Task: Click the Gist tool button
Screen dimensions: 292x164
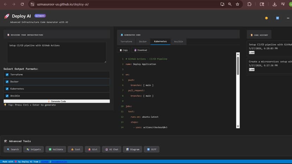Action: 92,149
